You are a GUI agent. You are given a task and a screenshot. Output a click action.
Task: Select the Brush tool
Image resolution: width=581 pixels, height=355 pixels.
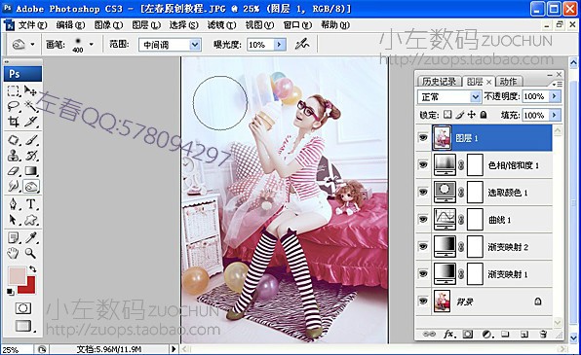[x=31, y=140]
